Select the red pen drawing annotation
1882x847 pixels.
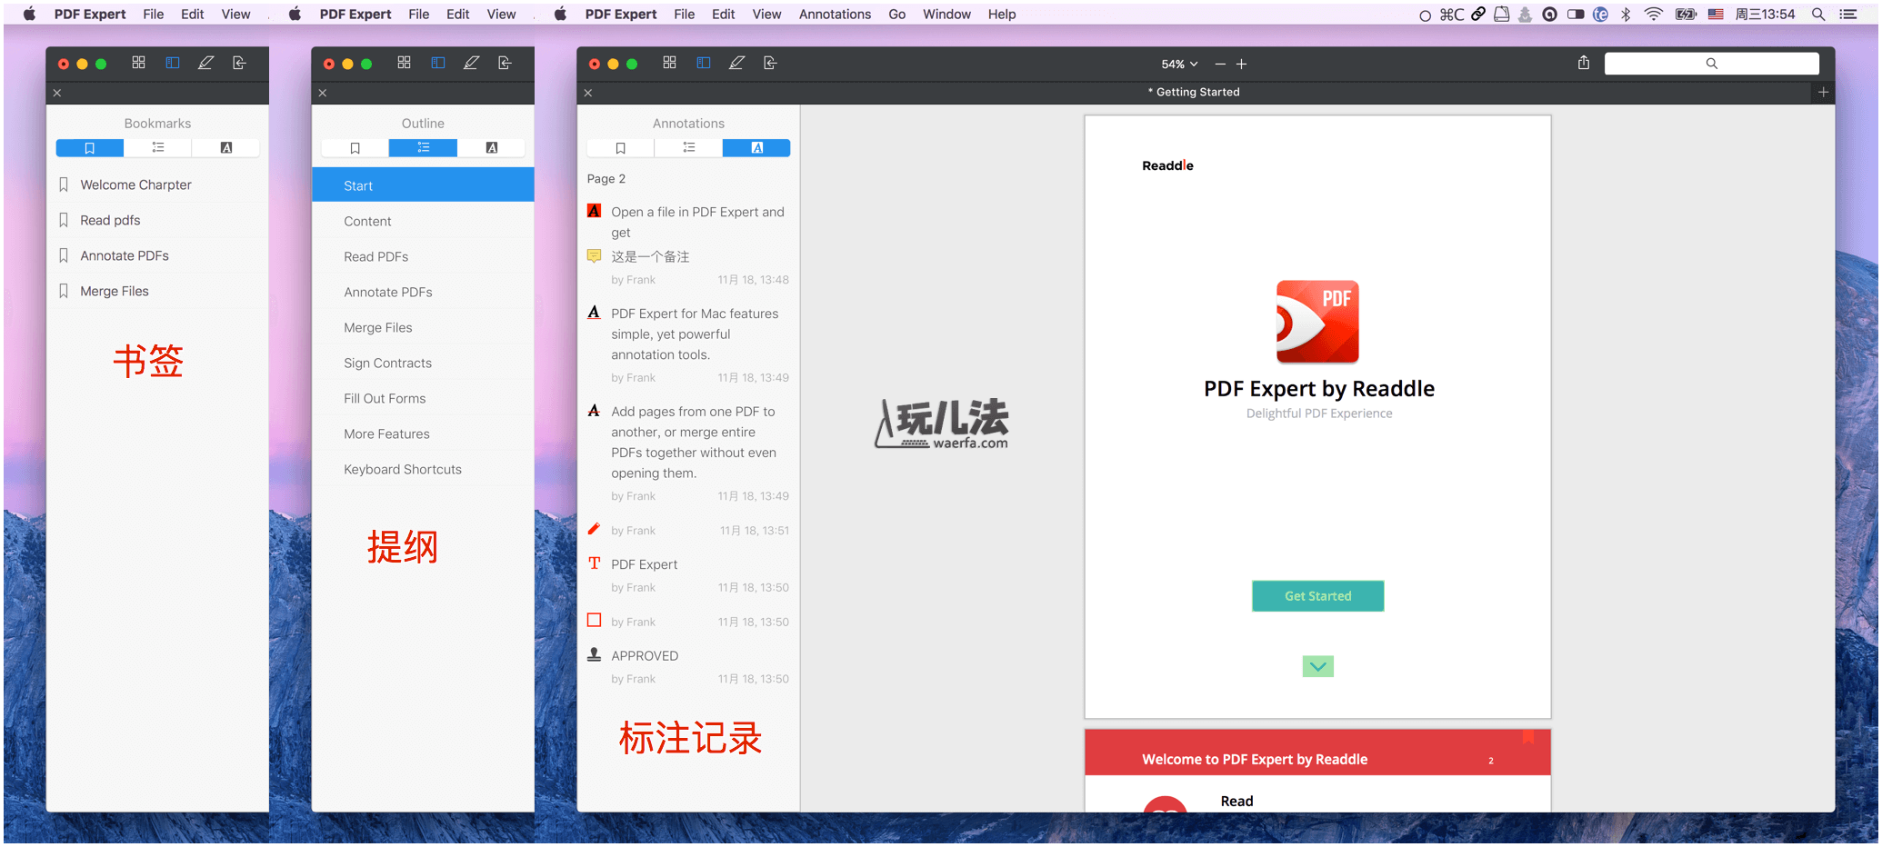pyautogui.click(x=688, y=530)
